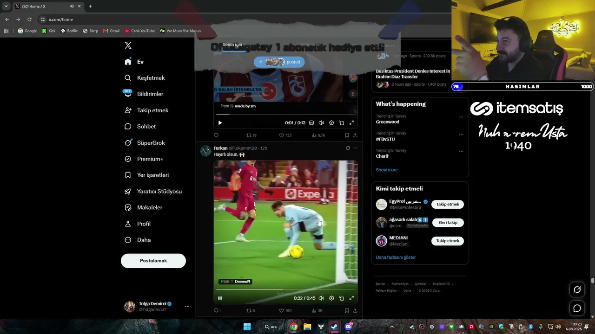Viewport: 595px width, 334px height.
Task: Enable picture-in-picture on the 0:13 video
Action: [x=342, y=123]
